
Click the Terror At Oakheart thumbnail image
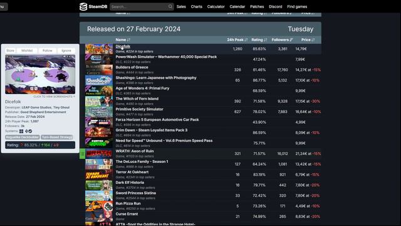99,175
